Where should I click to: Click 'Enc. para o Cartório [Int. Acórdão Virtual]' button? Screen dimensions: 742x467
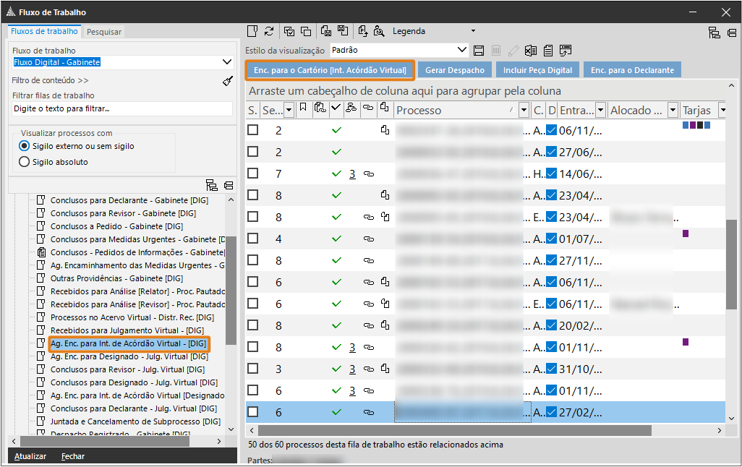click(x=330, y=70)
